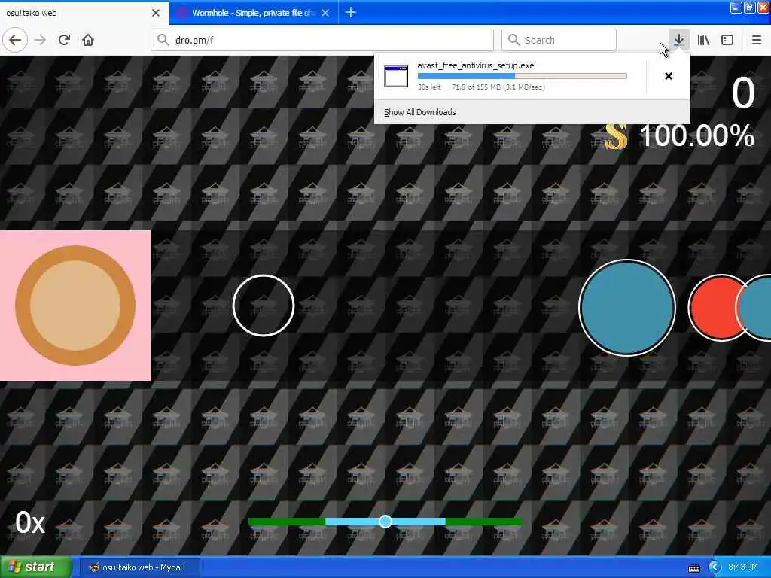Screen dimensions: 771x578
Task: Click the forward navigation arrow
Action: tap(41, 40)
